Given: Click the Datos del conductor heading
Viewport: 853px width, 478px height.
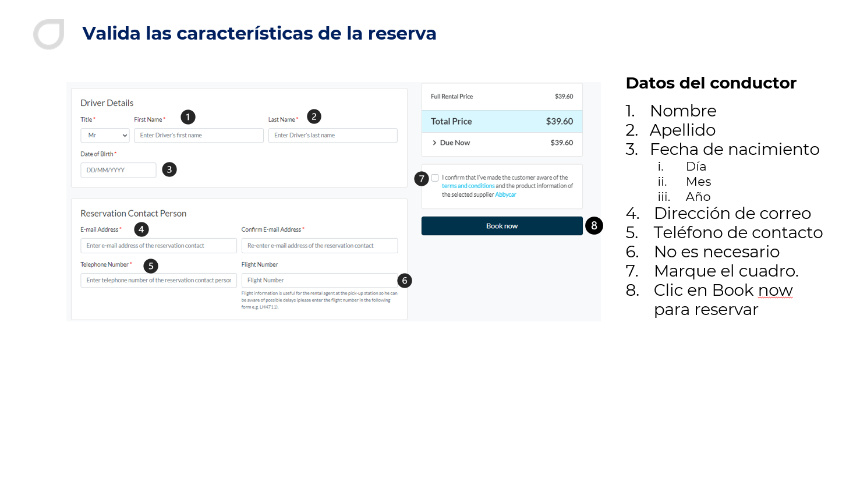Looking at the screenshot, I should (711, 83).
